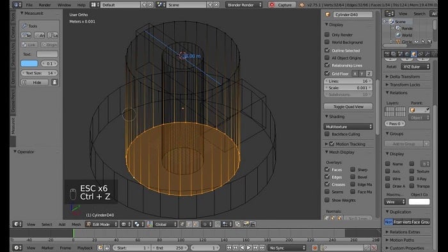Enable Backface Culling checkbox
This screenshot has height=252, width=448.
[x=327, y=134]
